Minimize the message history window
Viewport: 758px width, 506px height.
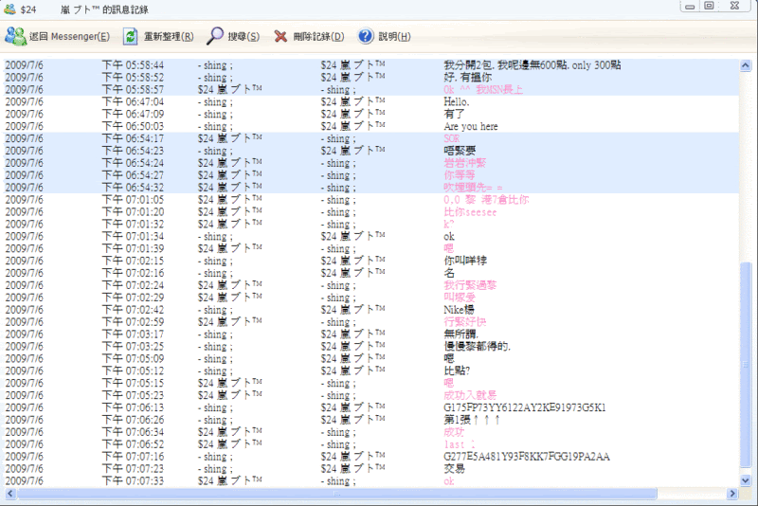point(688,6)
